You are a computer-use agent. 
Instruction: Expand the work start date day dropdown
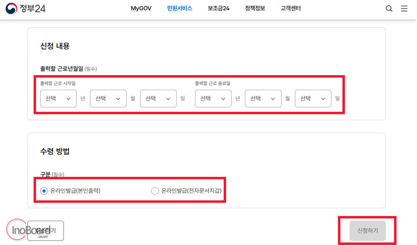coord(158,99)
